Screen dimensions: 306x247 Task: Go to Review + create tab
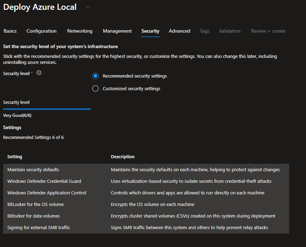coord(268,31)
